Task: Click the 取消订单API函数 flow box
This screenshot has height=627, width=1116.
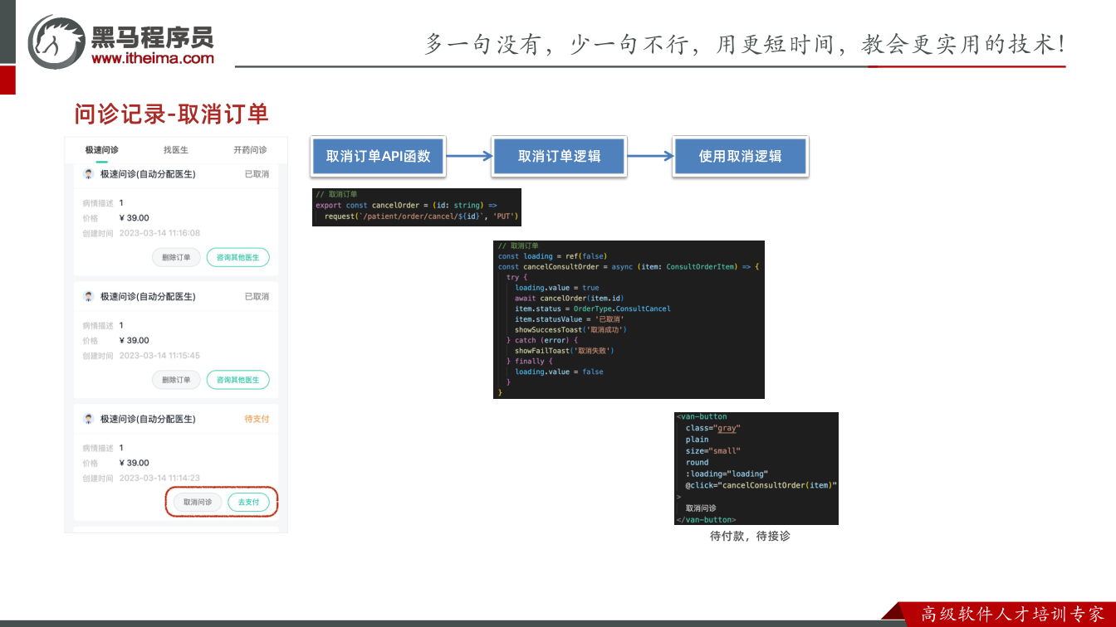Action: pyautogui.click(x=379, y=156)
